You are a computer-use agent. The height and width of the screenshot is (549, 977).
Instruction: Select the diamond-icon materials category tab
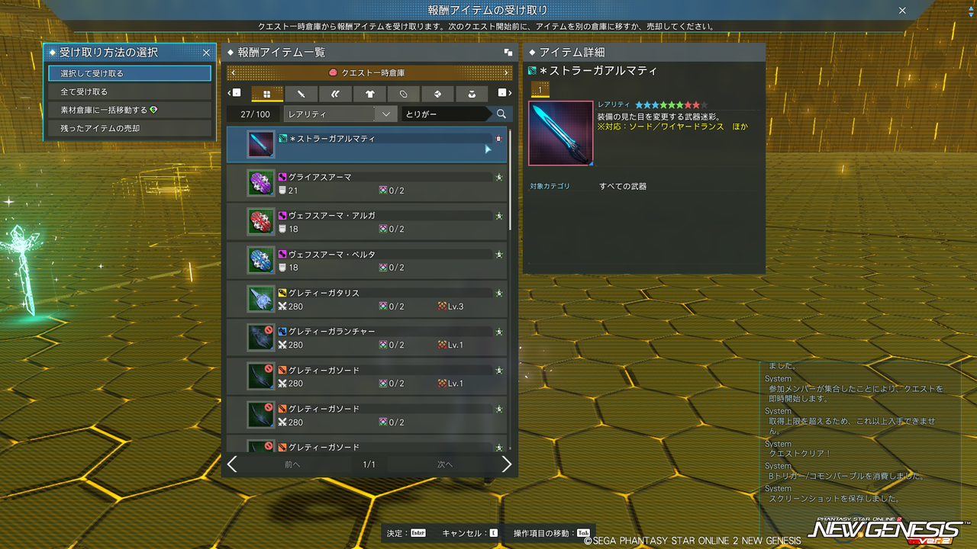pos(438,94)
